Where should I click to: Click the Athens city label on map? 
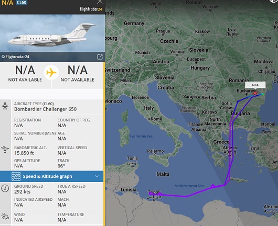[230, 148]
